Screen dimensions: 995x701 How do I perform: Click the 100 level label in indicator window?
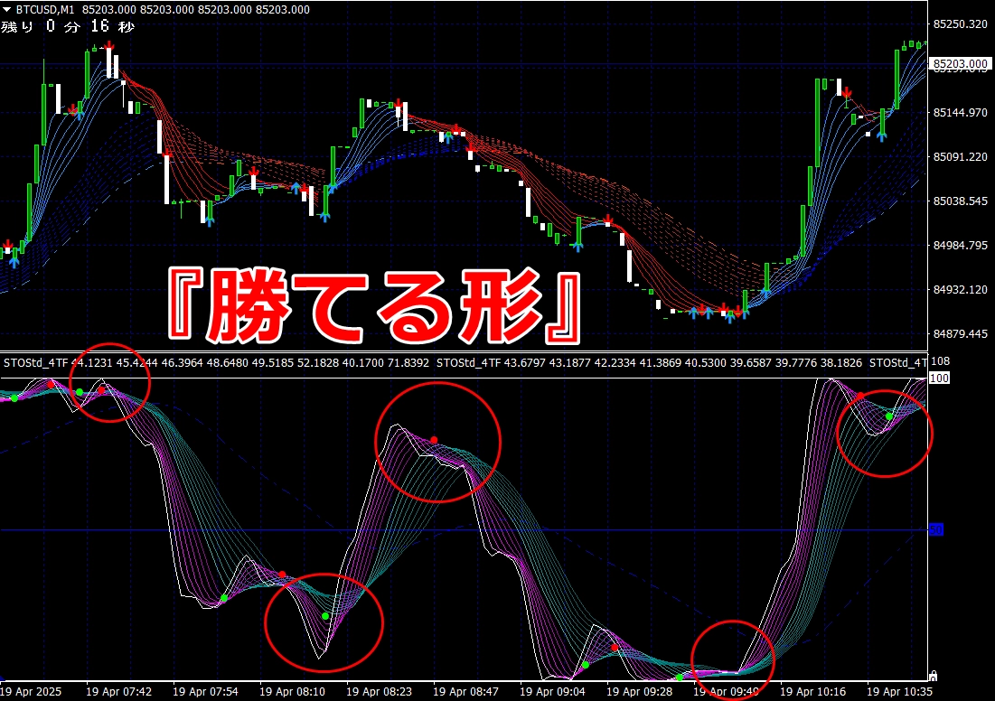[939, 379]
